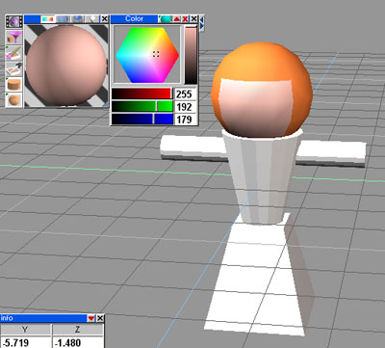
Task: Click the teal sphere icon in Color panel
Action: (x=166, y=19)
